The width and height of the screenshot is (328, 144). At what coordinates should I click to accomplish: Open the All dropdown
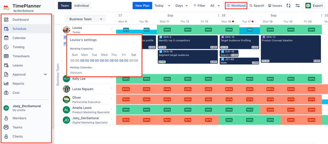pyautogui.click(x=215, y=6)
